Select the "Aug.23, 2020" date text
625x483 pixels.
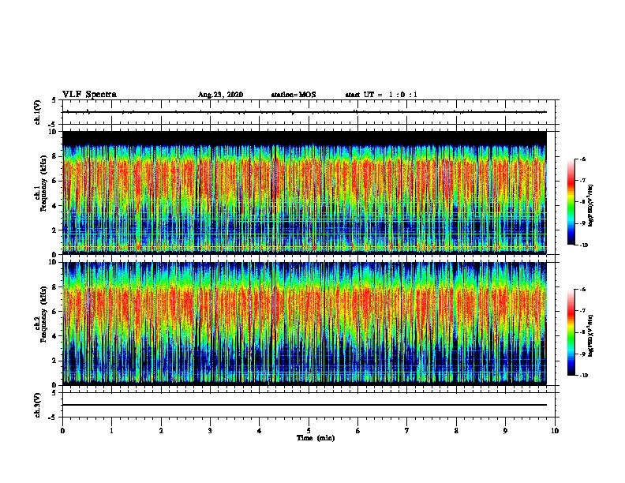pyautogui.click(x=220, y=95)
